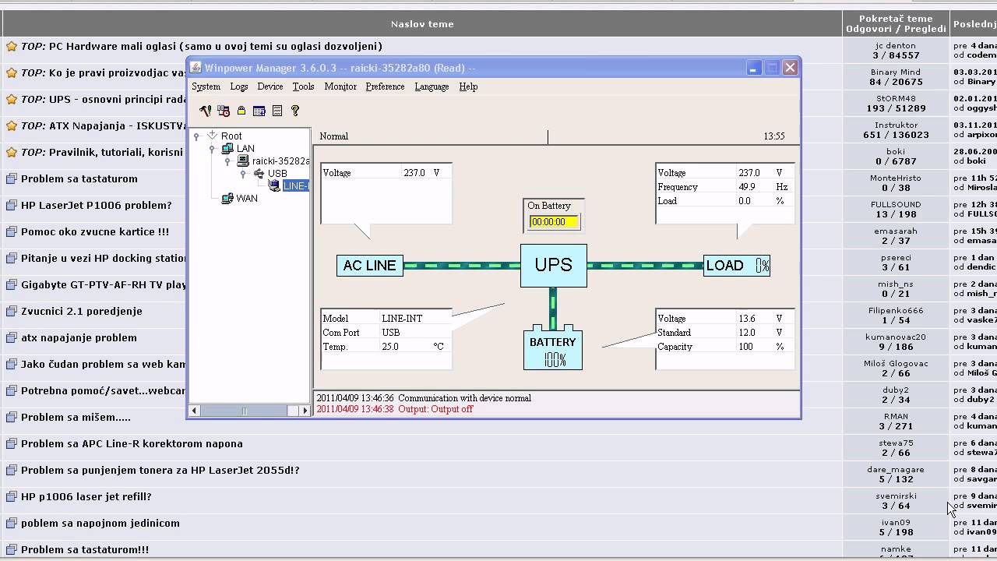Click the Winpower Manager title bar app icon
The width and height of the screenshot is (997, 561).
[x=196, y=68]
